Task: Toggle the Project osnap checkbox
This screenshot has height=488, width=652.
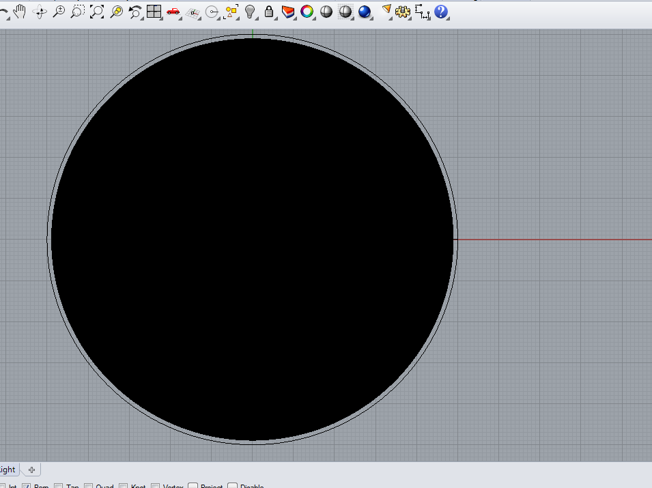Action: coord(193,487)
